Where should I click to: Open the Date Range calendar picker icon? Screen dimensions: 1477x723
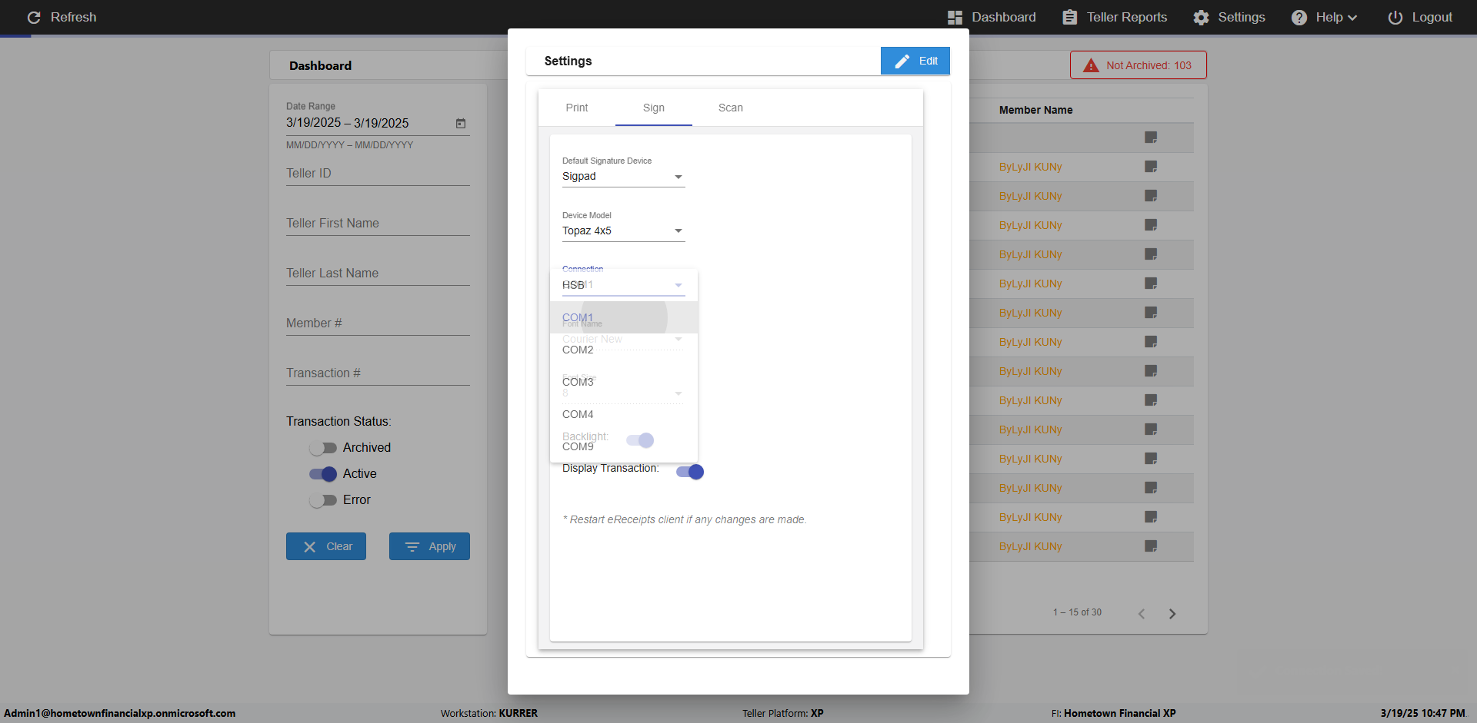coord(461,123)
